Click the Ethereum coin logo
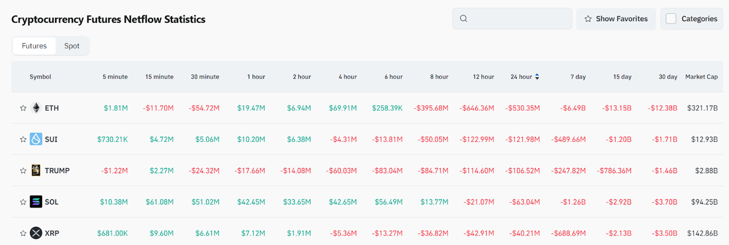 (x=36, y=108)
